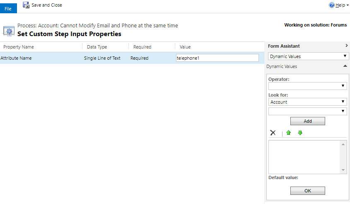Image resolution: width=350 pixels, height=204 pixels.
Task: Click the telephone1 Value input field
Action: coord(217,58)
